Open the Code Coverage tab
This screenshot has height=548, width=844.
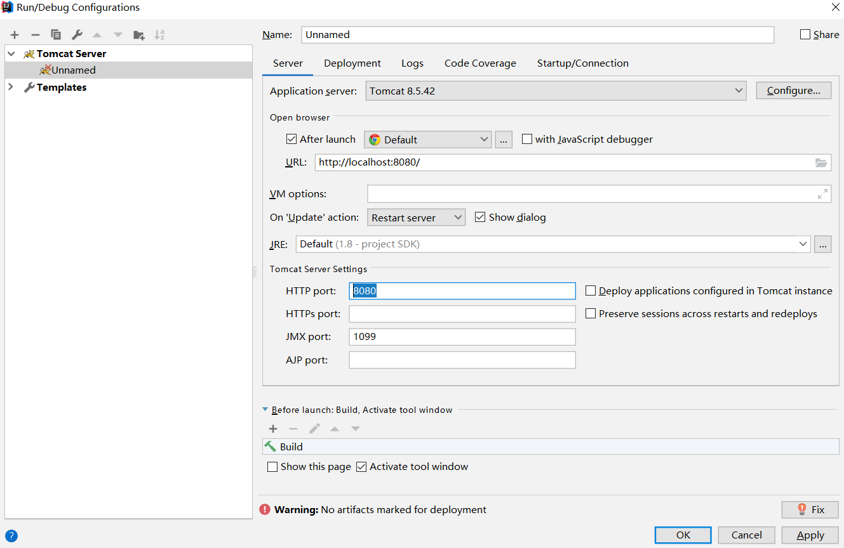pyautogui.click(x=480, y=63)
